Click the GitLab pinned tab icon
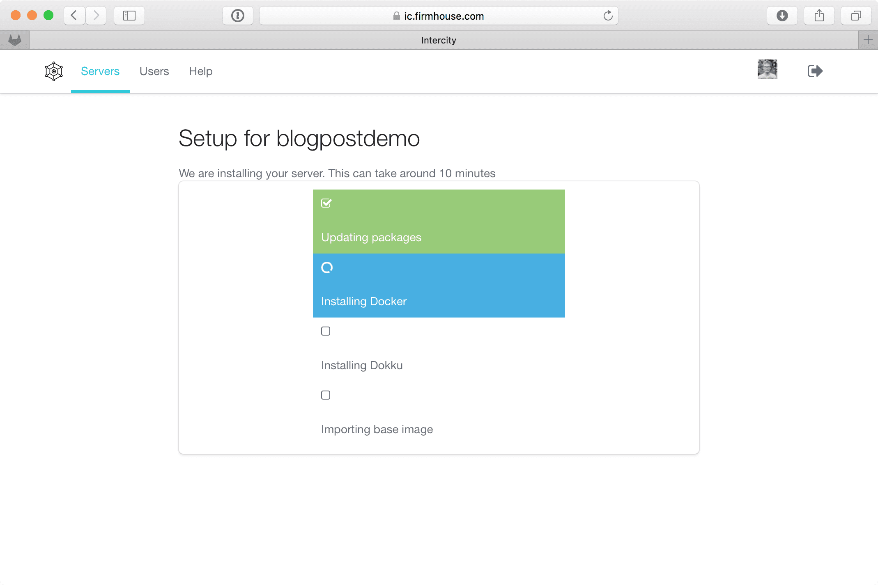878x585 pixels. pos(15,40)
